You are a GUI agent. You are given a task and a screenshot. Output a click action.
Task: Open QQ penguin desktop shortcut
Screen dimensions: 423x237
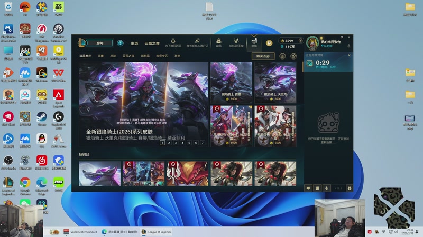pos(42,141)
